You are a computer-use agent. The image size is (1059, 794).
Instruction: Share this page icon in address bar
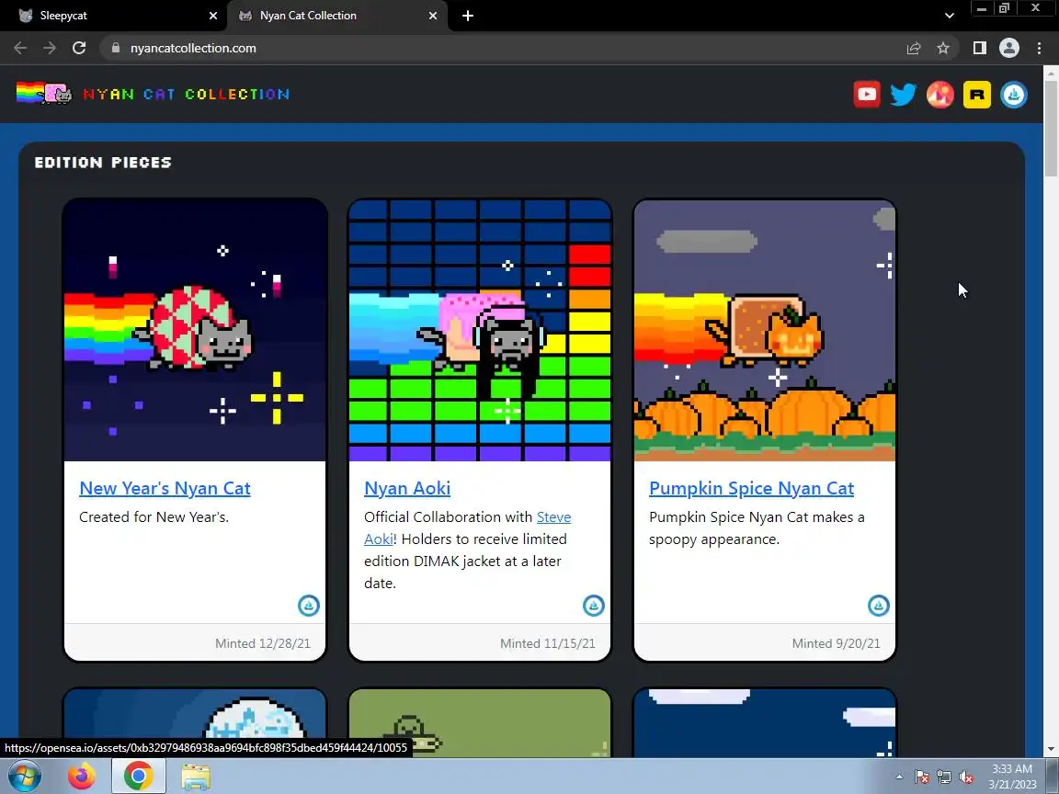coord(914,48)
